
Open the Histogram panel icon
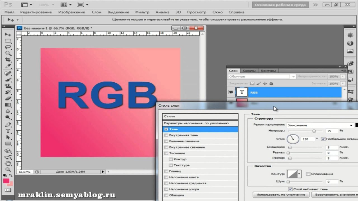pos(350,51)
